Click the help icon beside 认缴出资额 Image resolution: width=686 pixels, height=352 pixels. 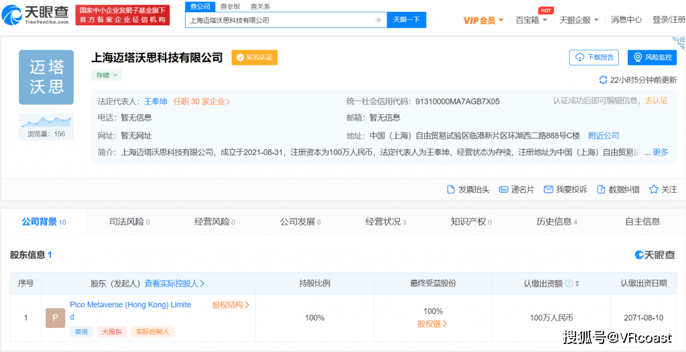(569, 283)
